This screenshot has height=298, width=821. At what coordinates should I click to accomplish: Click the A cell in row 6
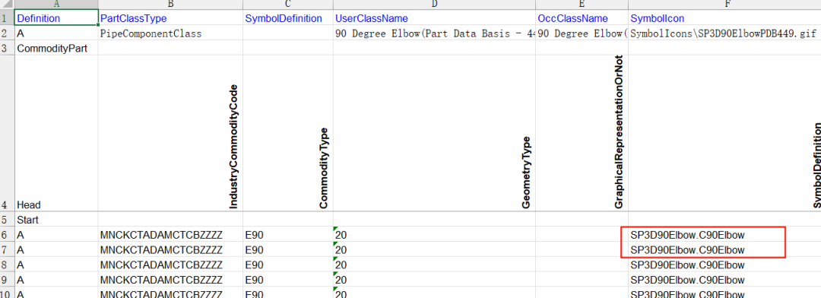coord(56,235)
